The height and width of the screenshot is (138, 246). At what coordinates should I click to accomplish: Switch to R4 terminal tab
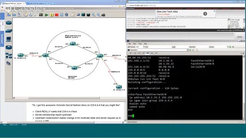click(x=143, y=53)
